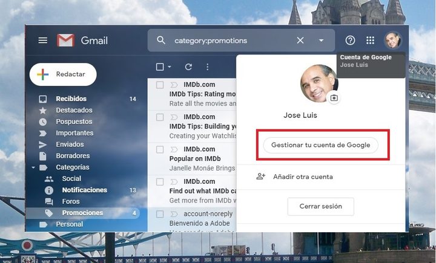Select the Promociones category
Screen dimensions: 436x263
(x=83, y=213)
